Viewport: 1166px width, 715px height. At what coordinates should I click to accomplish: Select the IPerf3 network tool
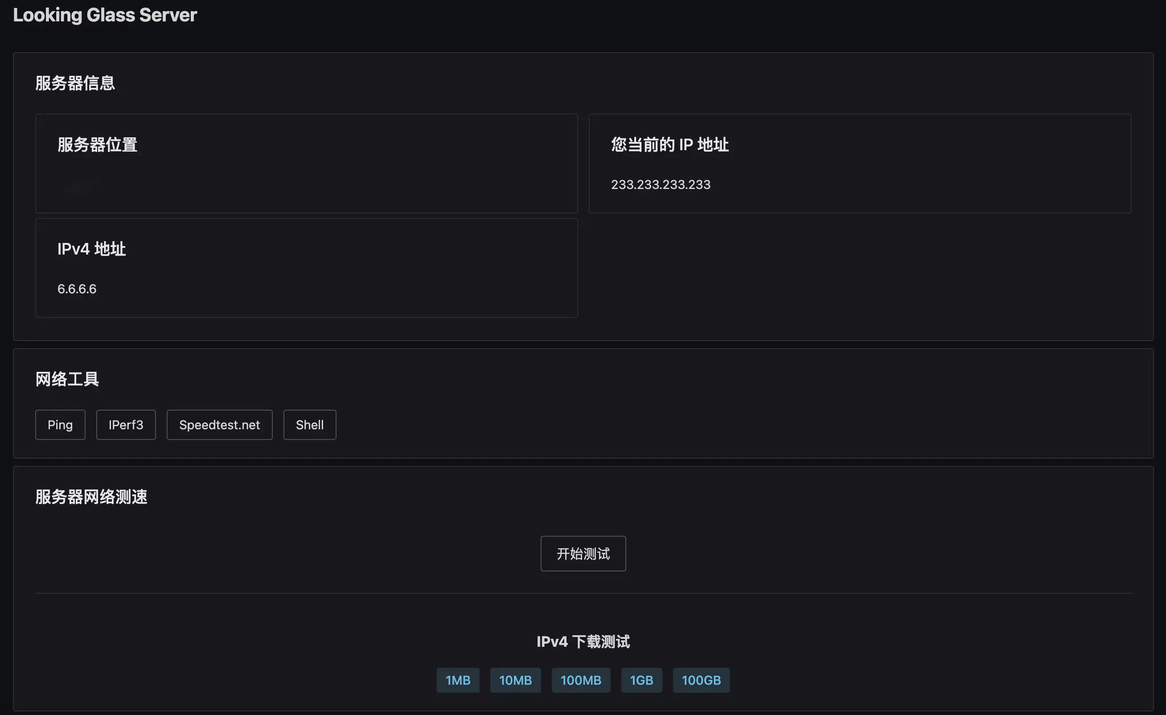pos(126,424)
